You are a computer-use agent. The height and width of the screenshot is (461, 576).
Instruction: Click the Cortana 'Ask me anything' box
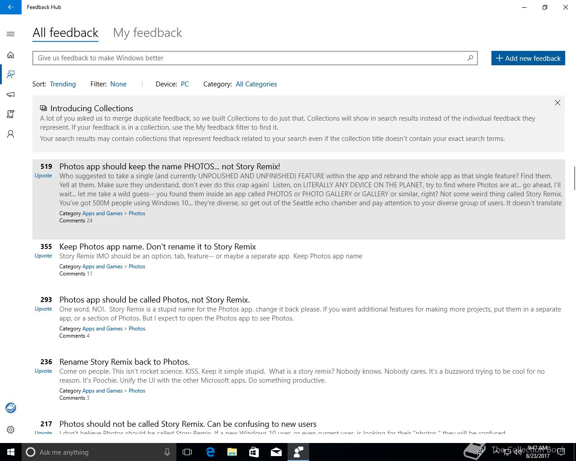tap(98, 452)
